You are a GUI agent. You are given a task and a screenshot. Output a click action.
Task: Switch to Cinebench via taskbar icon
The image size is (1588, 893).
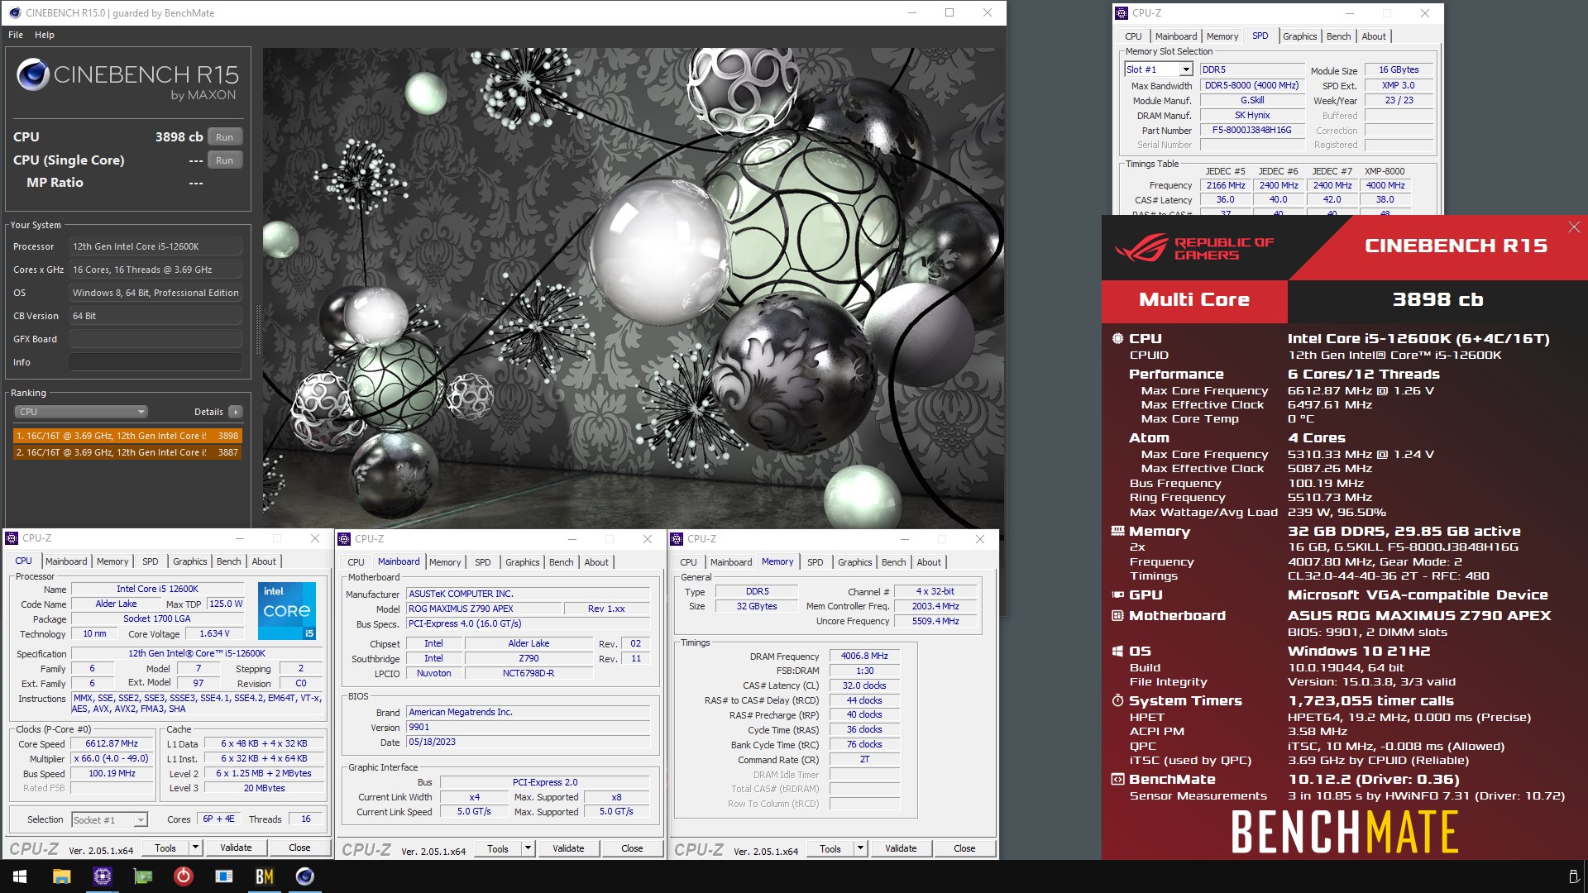[x=305, y=876]
